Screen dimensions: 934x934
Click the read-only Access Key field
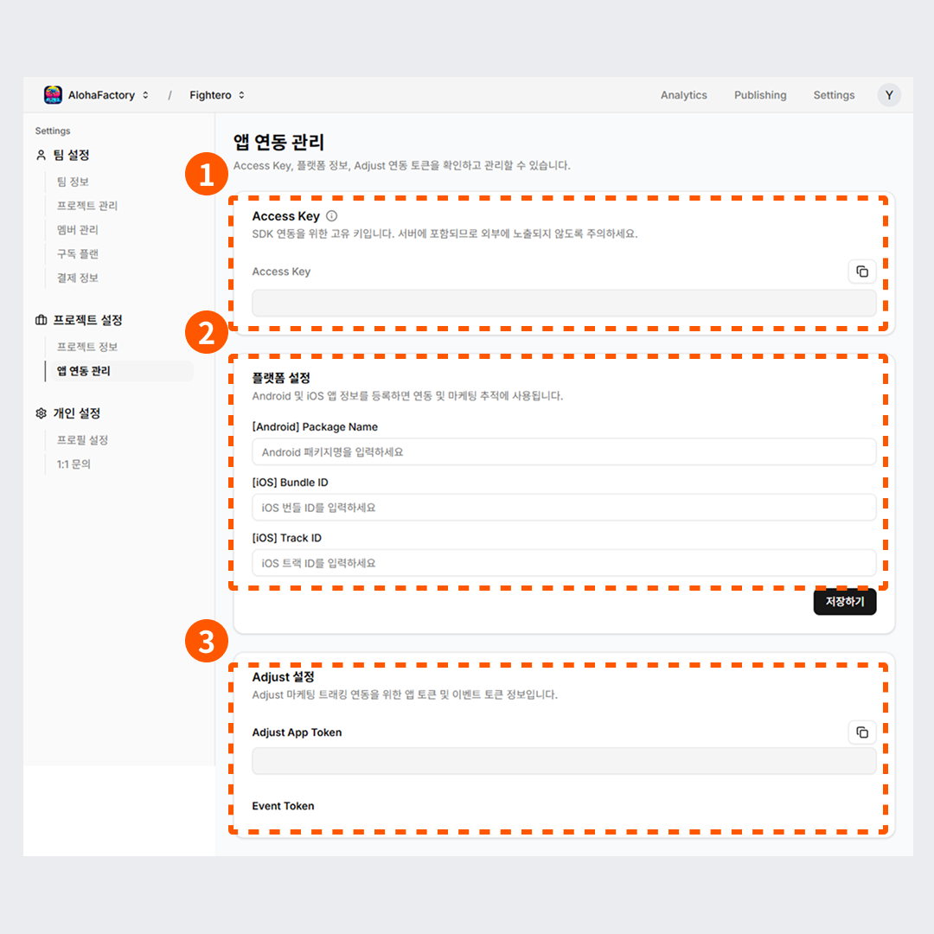click(x=564, y=304)
